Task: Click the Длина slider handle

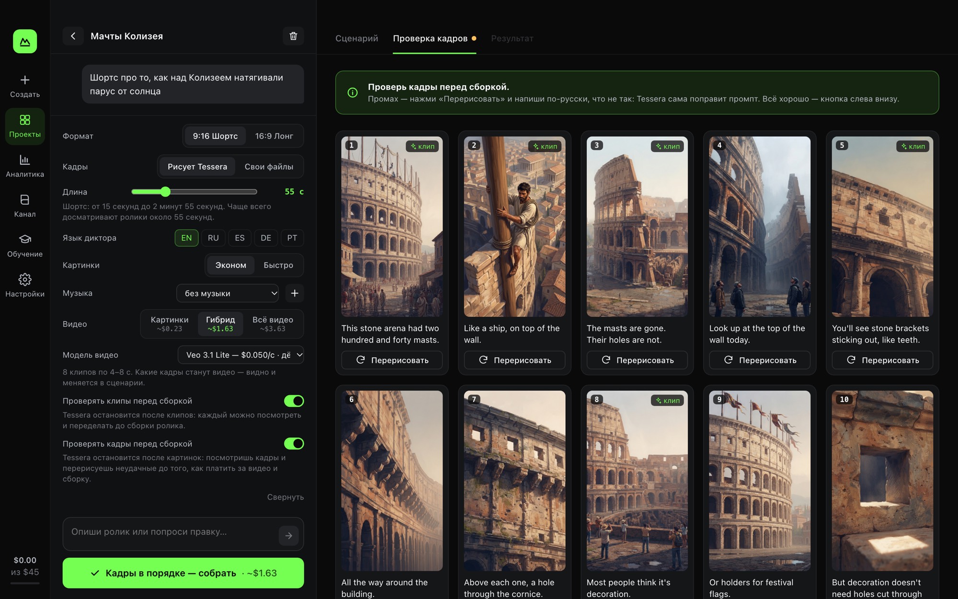Action: (165, 192)
